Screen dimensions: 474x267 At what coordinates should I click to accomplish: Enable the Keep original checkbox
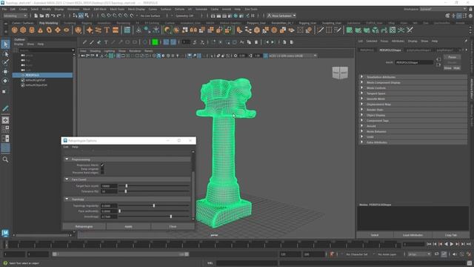102,168
